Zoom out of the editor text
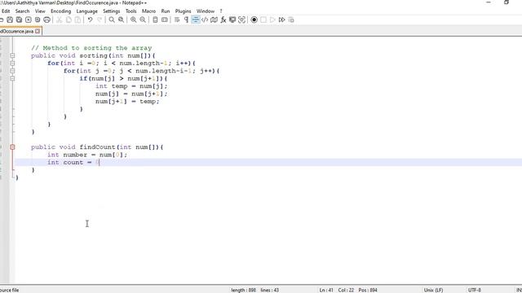The width and height of the screenshot is (522, 293). pos(143,20)
